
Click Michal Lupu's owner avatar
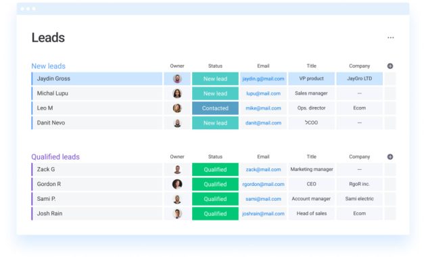pos(177,93)
